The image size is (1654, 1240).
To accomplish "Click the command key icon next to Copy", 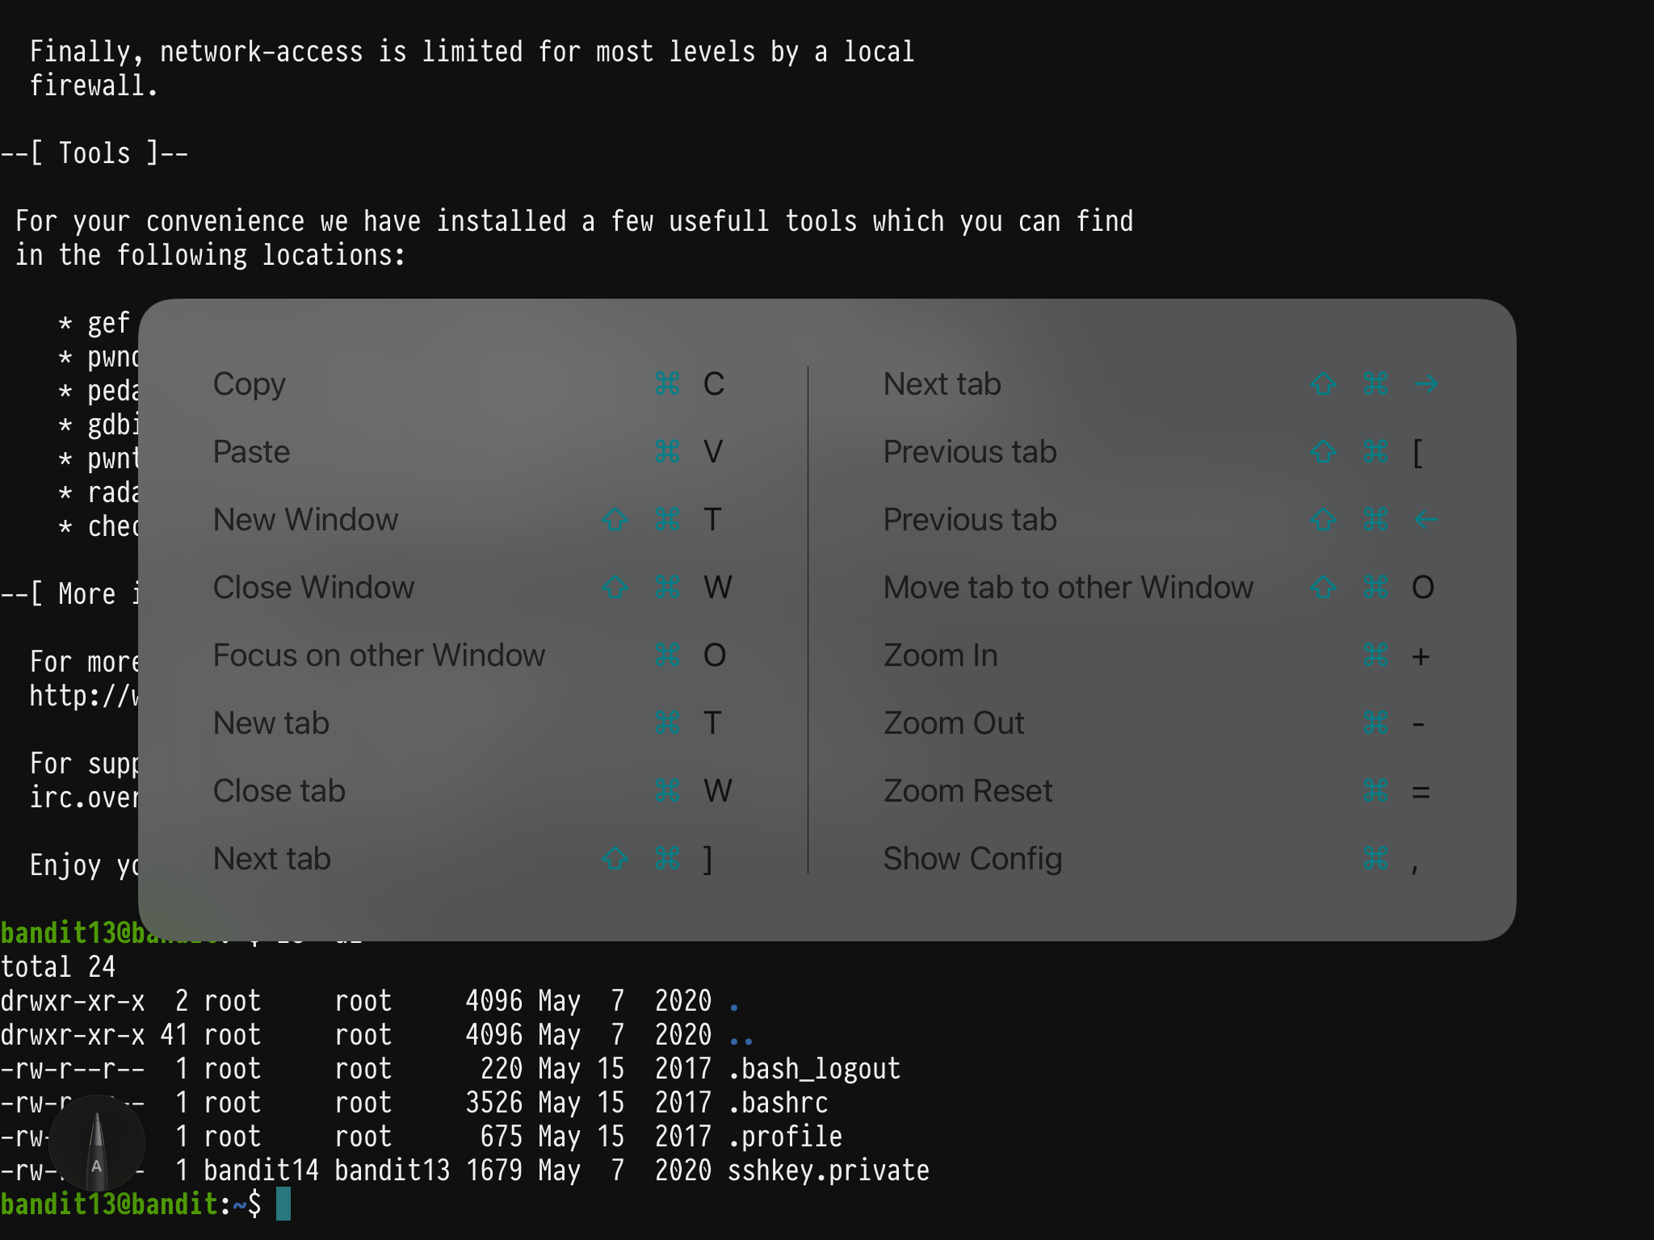I will (x=667, y=384).
